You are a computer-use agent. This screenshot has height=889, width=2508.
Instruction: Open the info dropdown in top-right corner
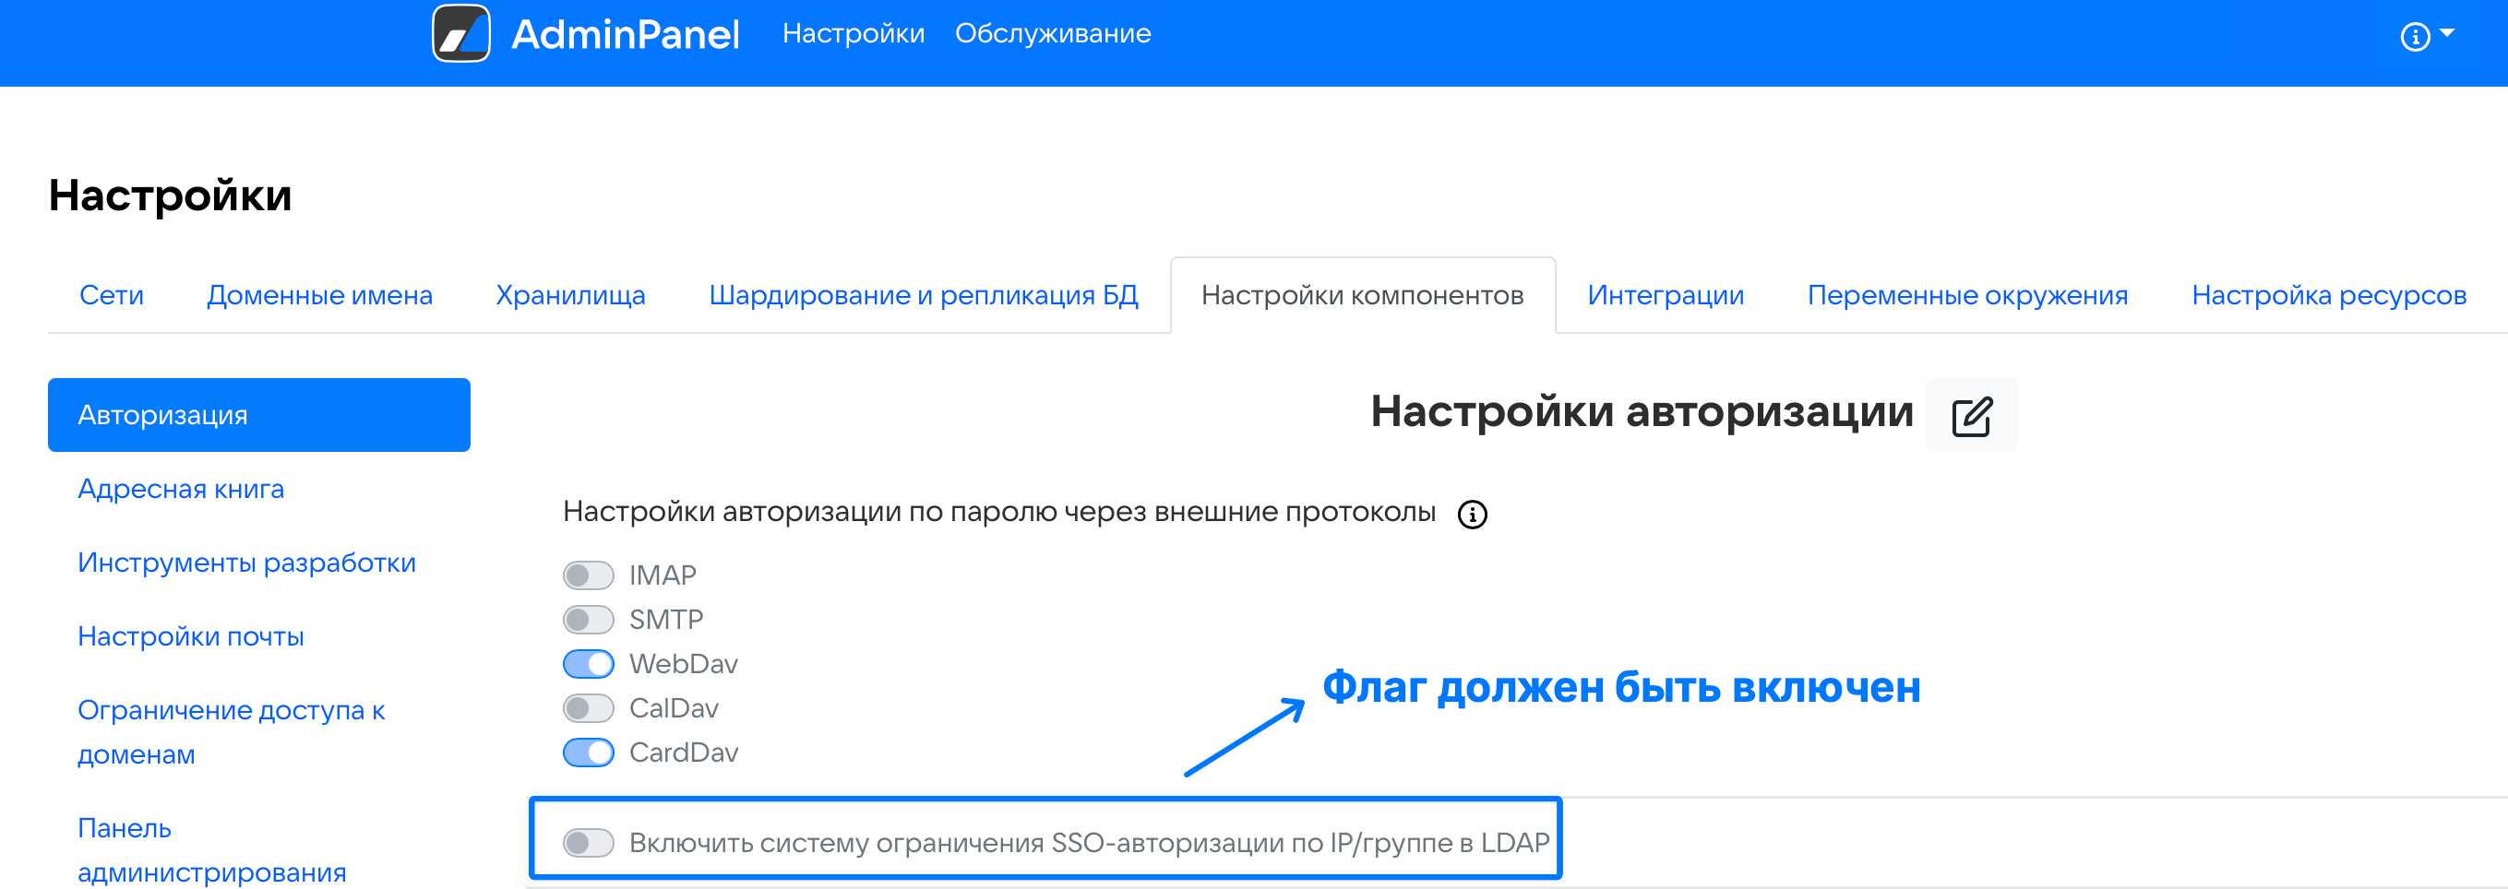click(2425, 36)
